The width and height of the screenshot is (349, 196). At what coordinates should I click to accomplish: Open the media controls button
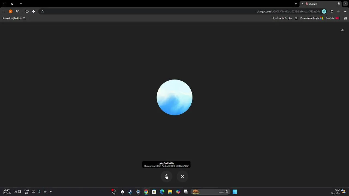[17, 11]
